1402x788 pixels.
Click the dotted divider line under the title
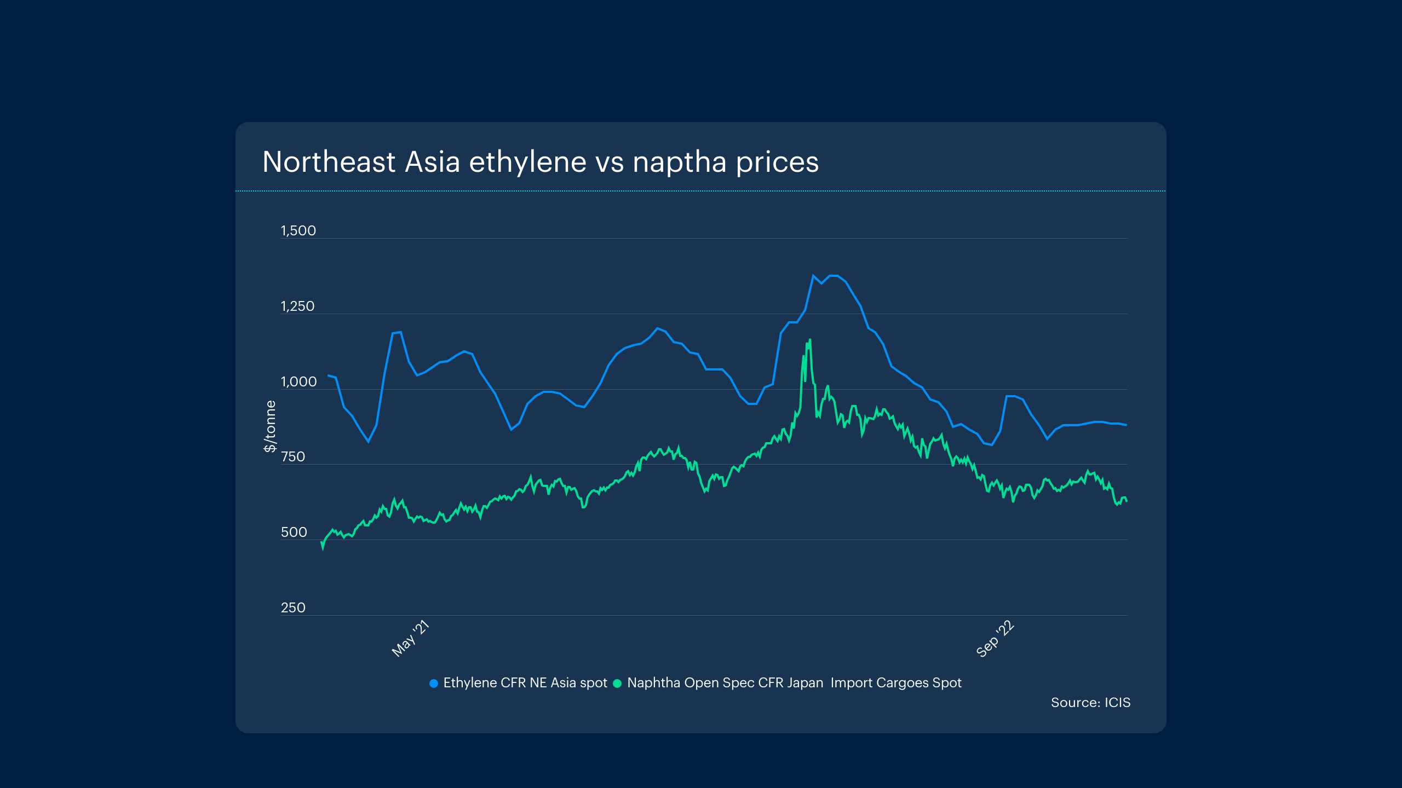[700, 191]
